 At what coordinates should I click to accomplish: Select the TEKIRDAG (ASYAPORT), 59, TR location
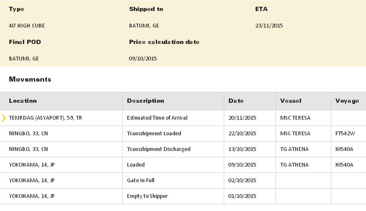coord(45,118)
